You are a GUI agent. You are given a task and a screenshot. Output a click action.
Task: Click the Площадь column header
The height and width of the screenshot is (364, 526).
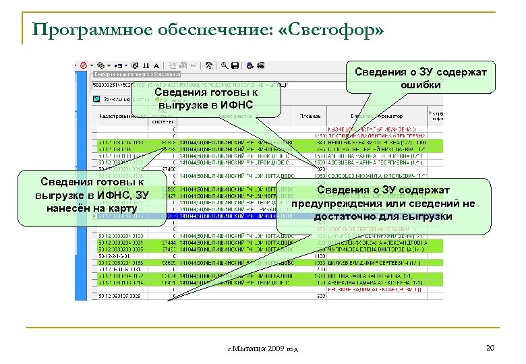[x=310, y=117]
